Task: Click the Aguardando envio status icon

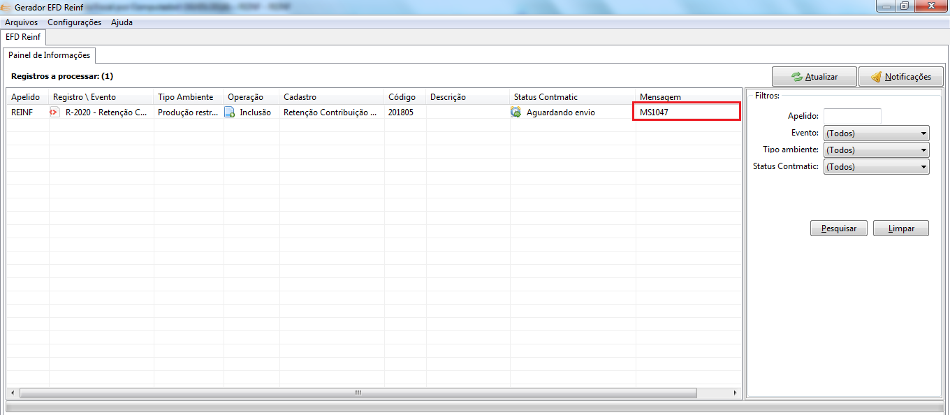Action: pos(516,112)
